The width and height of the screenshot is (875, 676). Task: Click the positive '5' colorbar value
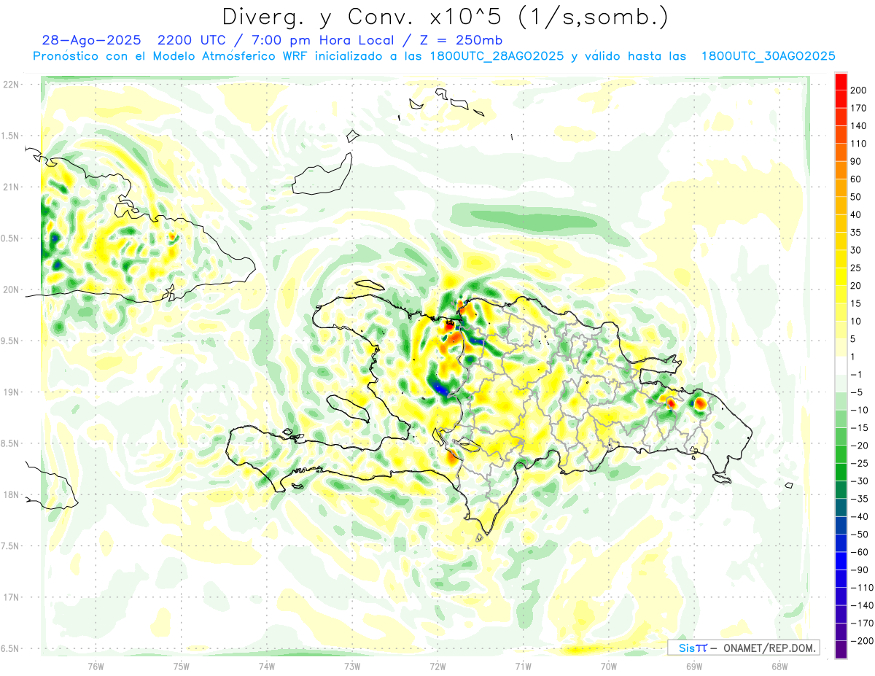pyautogui.click(x=853, y=339)
